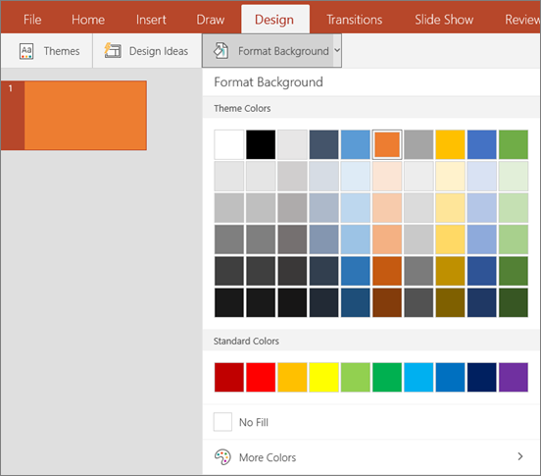This screenshot has height=476, width=541.
Task: Open the Review tab
Action: tap(521, 20)
